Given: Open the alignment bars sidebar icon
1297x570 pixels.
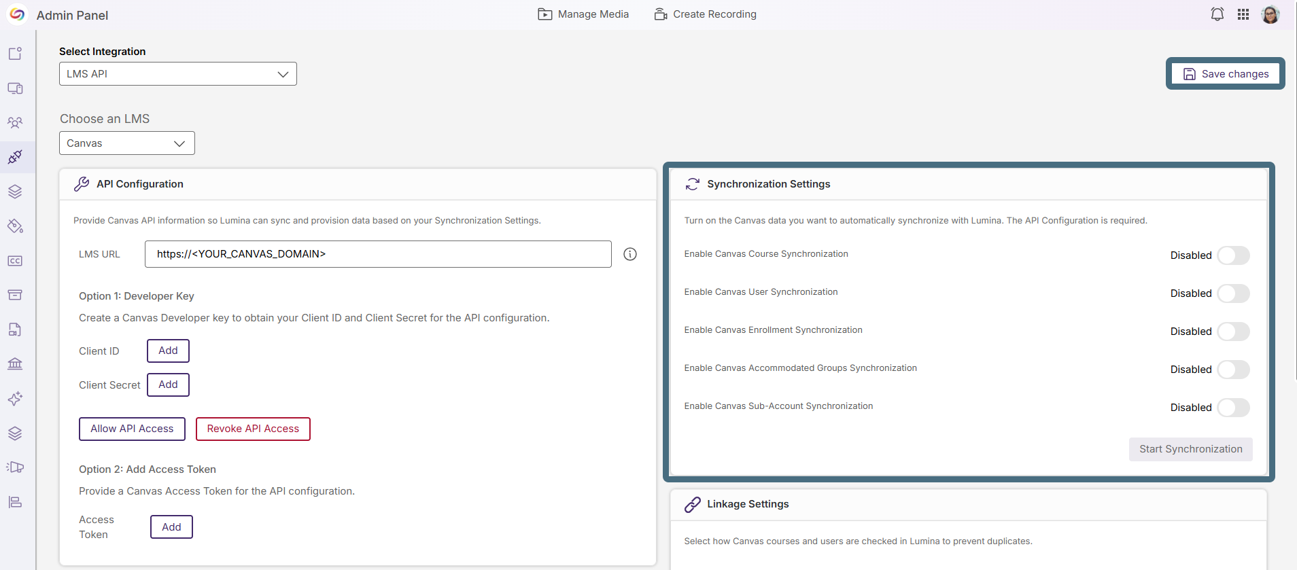Looking at the screenshot, I should pyautogui.click(x=15, y=502).
